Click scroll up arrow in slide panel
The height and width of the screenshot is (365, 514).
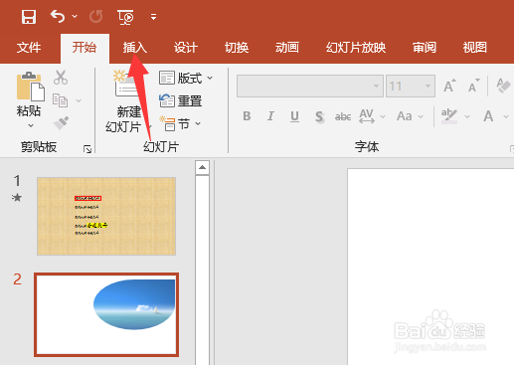[x=202, y=168]
